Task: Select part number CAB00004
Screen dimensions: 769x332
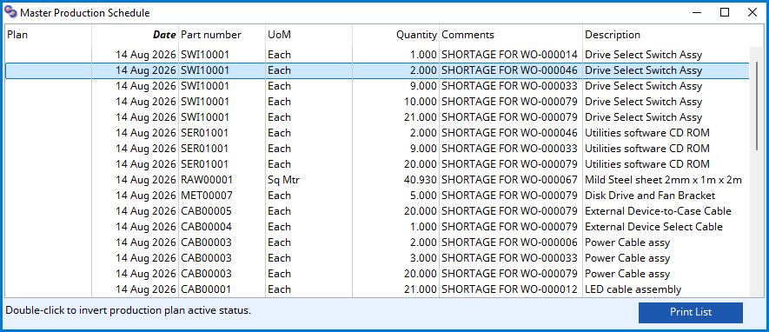Action: tap(207, 227)
